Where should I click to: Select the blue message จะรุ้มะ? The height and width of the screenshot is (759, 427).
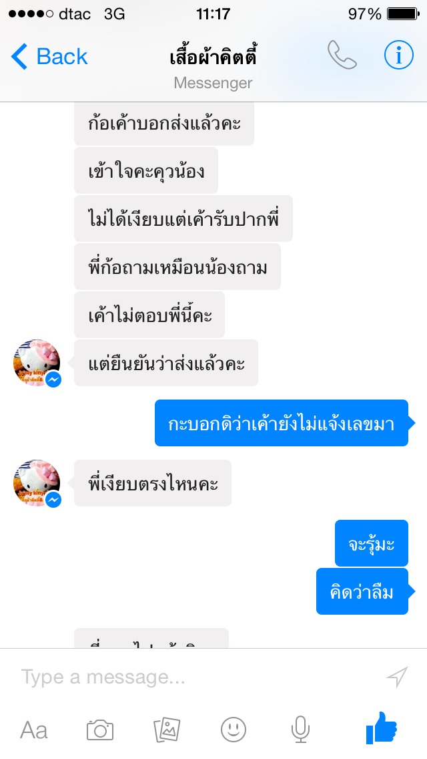[x=372, y=543]
